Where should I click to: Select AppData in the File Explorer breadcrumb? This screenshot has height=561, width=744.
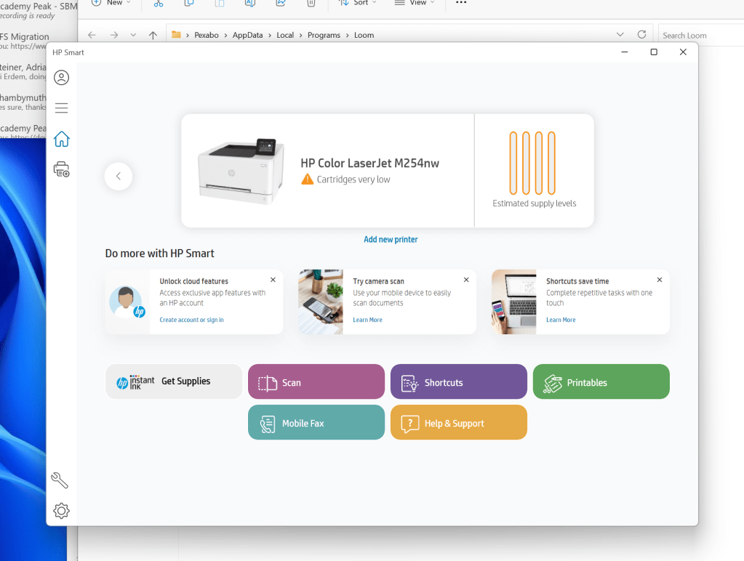point(248,35)
